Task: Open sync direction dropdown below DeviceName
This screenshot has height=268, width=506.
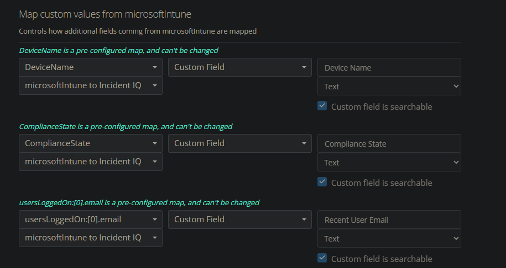Action: pyautogui.click(x=90, y=85)
